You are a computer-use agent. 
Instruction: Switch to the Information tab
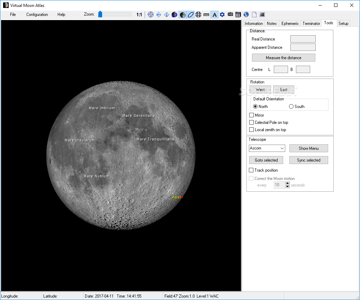click(254, 24)
